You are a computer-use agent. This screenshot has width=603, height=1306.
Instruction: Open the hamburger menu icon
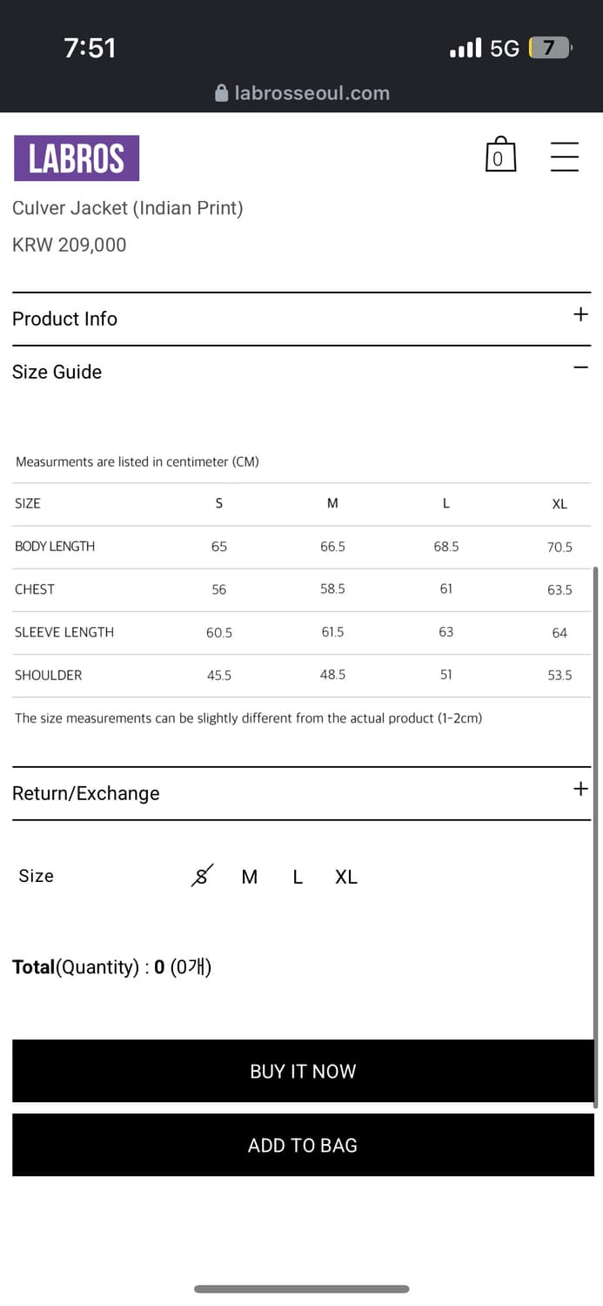[x=565, y=156]
